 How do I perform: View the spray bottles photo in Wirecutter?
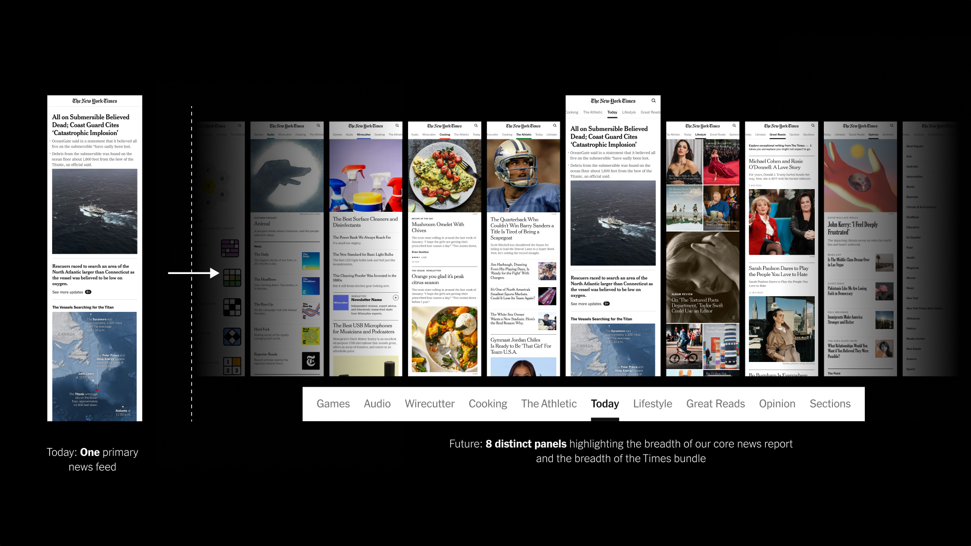[x=366, y=175]
